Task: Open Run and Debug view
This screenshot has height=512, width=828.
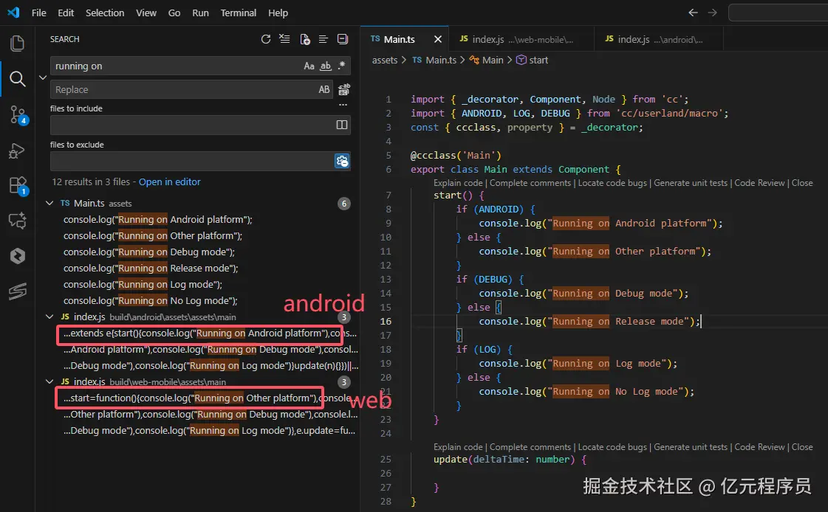Action: click(17, 151)
